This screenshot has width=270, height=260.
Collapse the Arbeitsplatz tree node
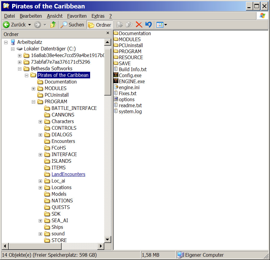tap(6, 42)
